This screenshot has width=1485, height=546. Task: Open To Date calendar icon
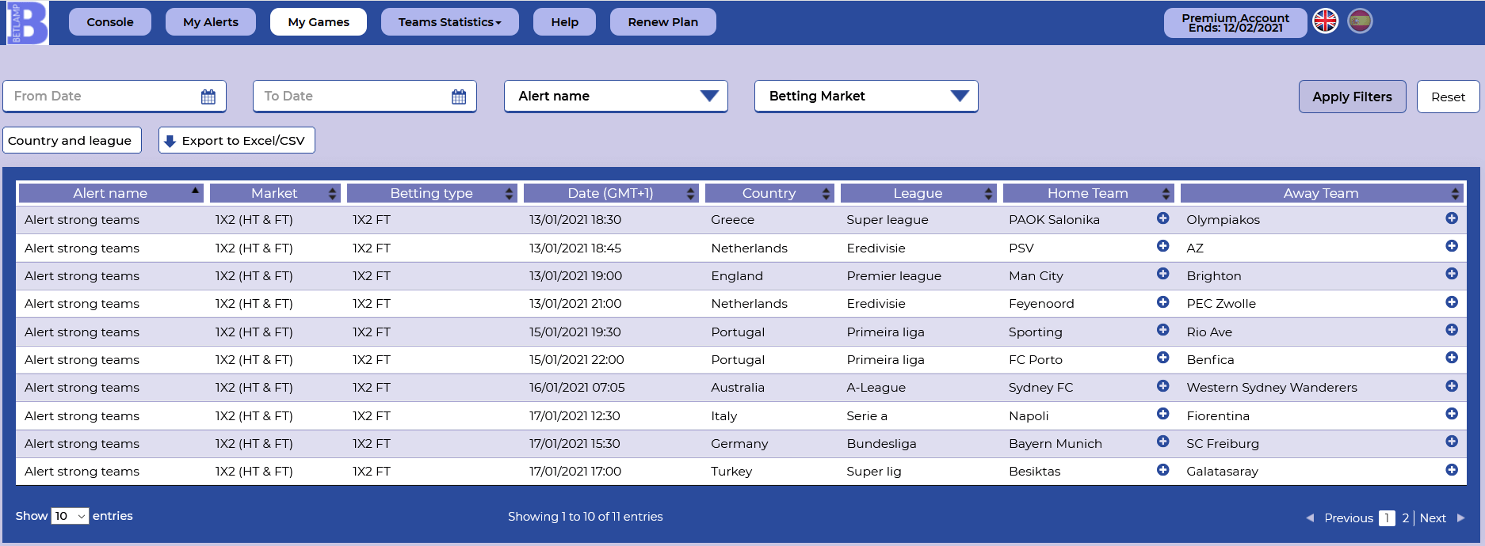[x=459, y=97]
